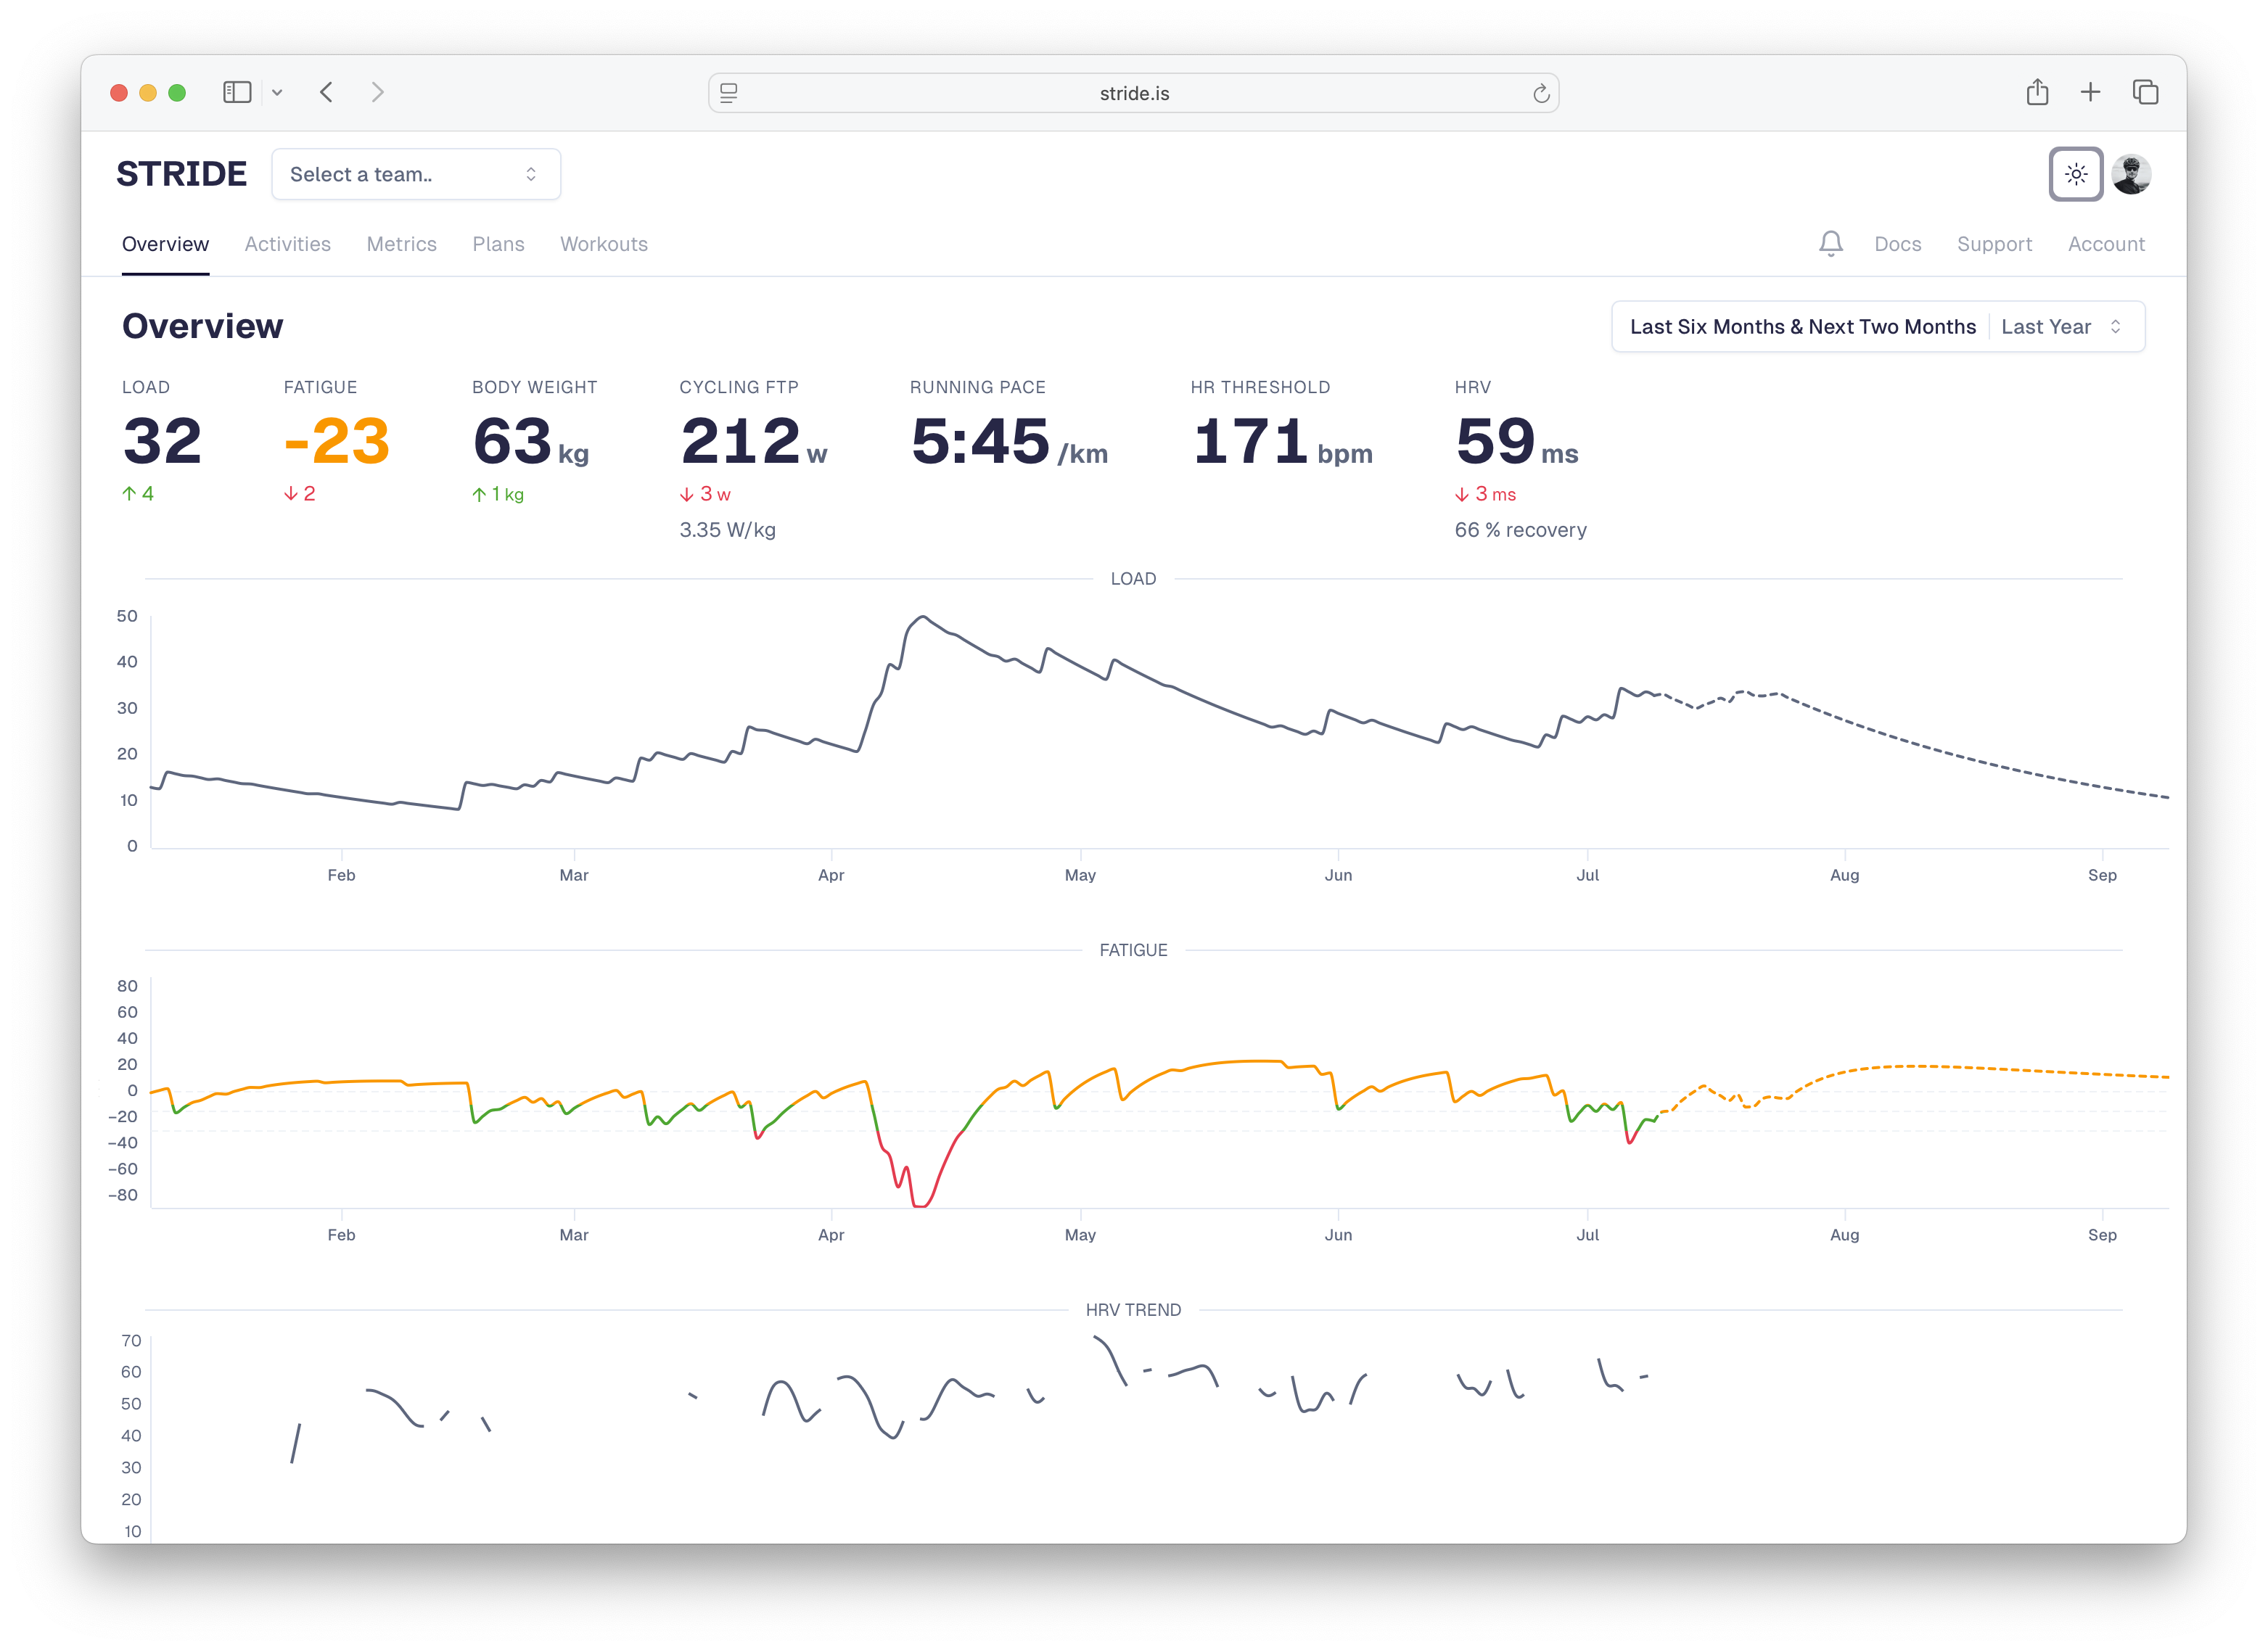Expand the Last Year chooser chevrons

[x=2117, y=326]
